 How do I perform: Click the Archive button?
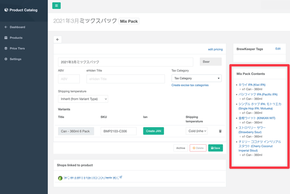[x=180, y=148]
